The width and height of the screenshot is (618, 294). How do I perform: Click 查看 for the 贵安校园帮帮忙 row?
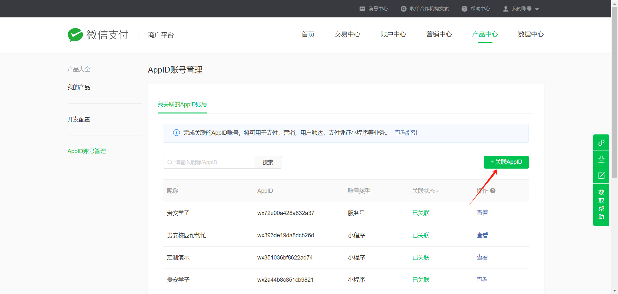(x=482, y=235)
